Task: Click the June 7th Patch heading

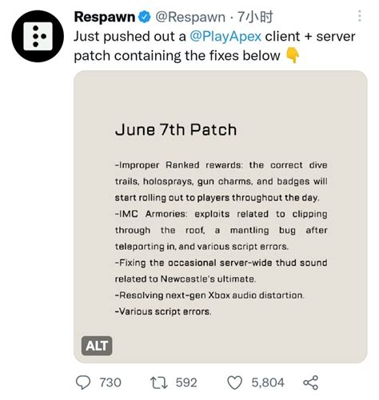Action: click(x=176, y=130)
